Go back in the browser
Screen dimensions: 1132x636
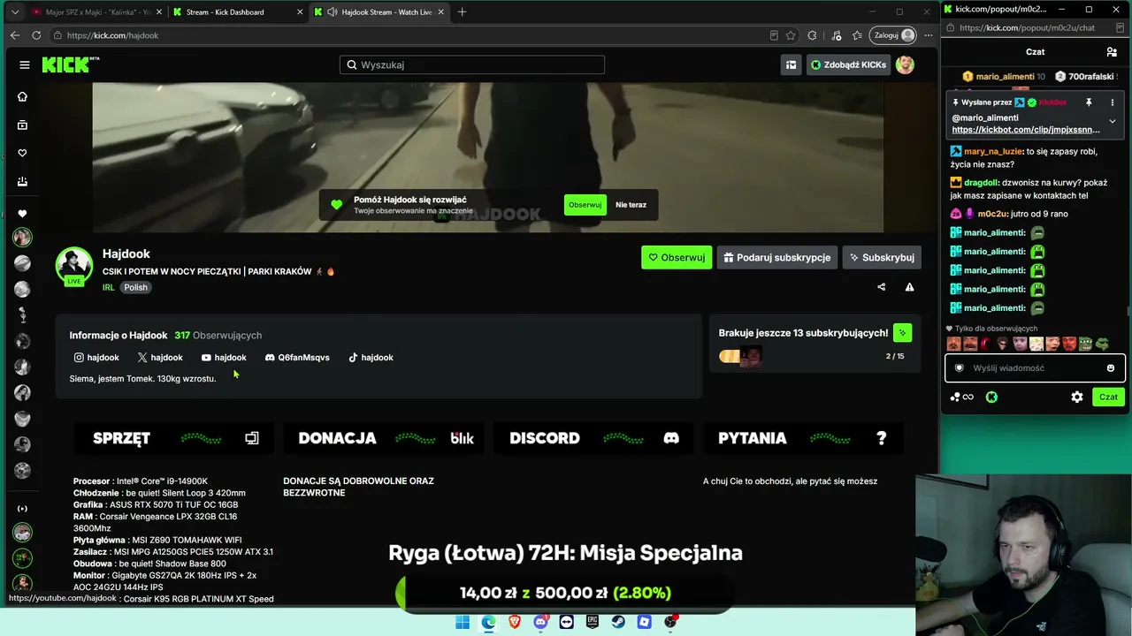tap(15, 35)
